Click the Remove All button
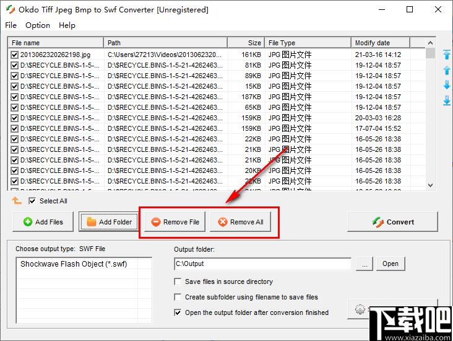The width and height of the screenshot is (453, 341). pyautogui.click(x=240, y=222)
